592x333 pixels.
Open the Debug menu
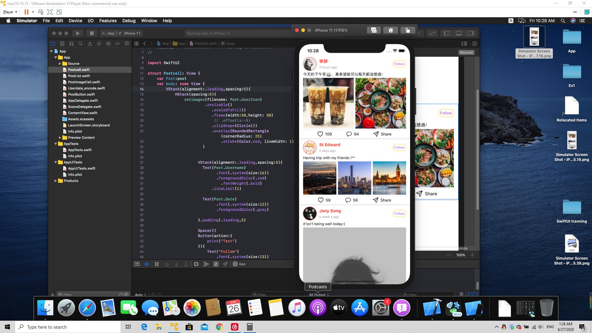pos(129,21)
